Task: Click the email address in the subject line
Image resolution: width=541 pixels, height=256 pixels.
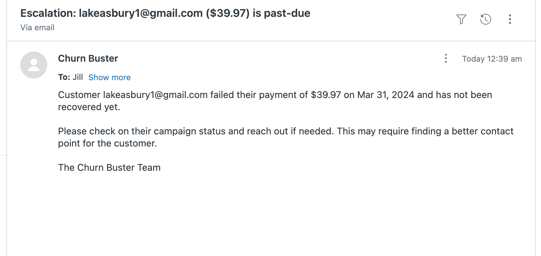Action: (141, 13)
